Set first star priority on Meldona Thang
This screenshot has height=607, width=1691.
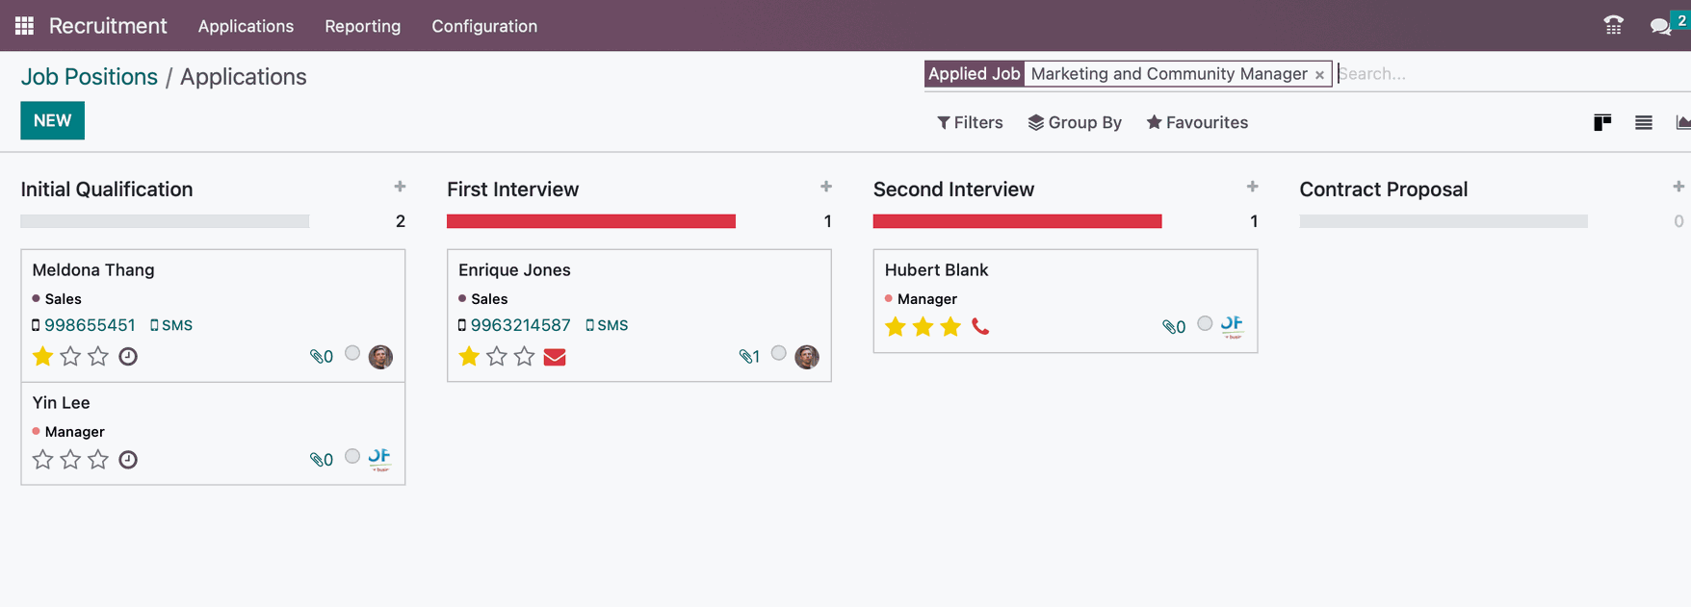click(42, 357)
